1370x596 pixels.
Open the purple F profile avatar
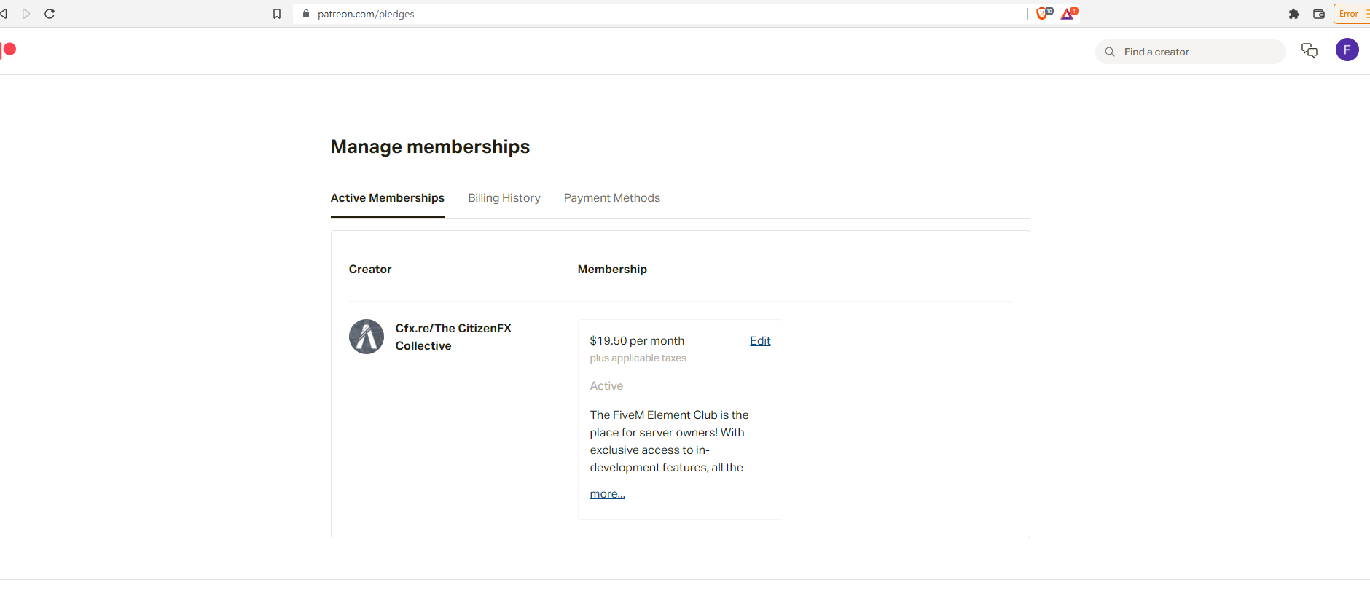pyautogui.click(x=1347, y=50)
